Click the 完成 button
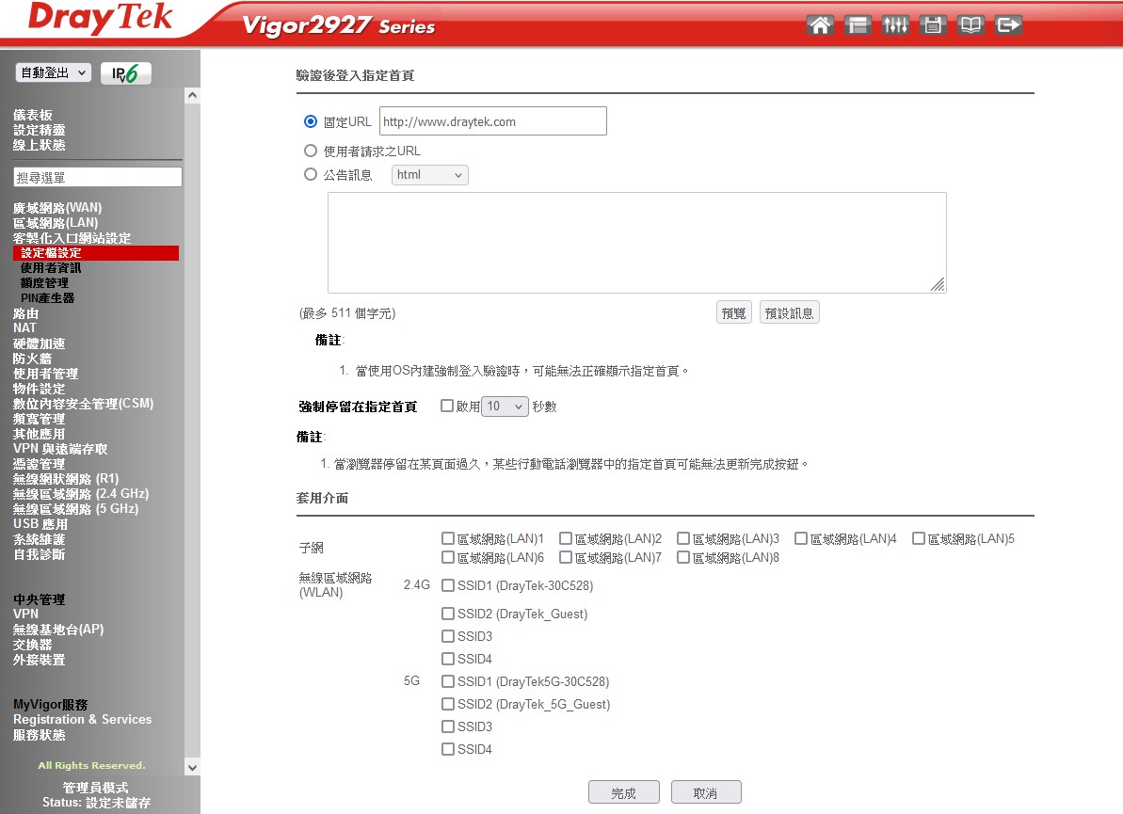The height and width of the screenshot is (814, 1123). click(x=623, y=792)
